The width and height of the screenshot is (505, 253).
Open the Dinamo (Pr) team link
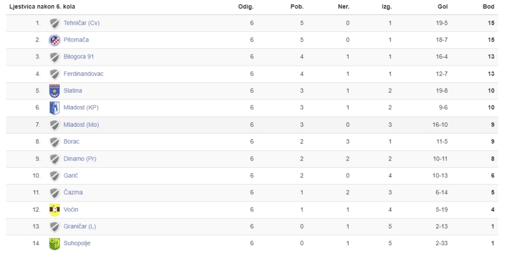[80, 159]
